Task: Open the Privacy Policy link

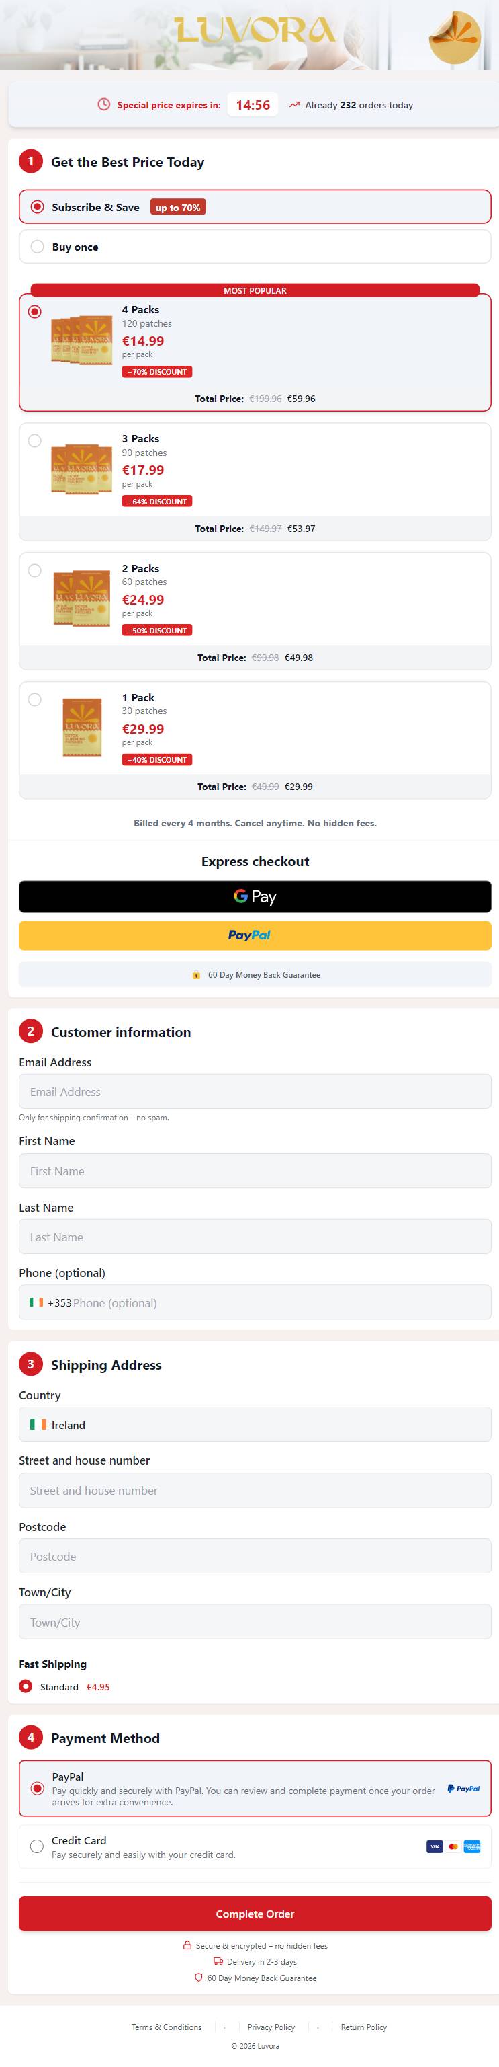Action: click(x=271, y=2027)
